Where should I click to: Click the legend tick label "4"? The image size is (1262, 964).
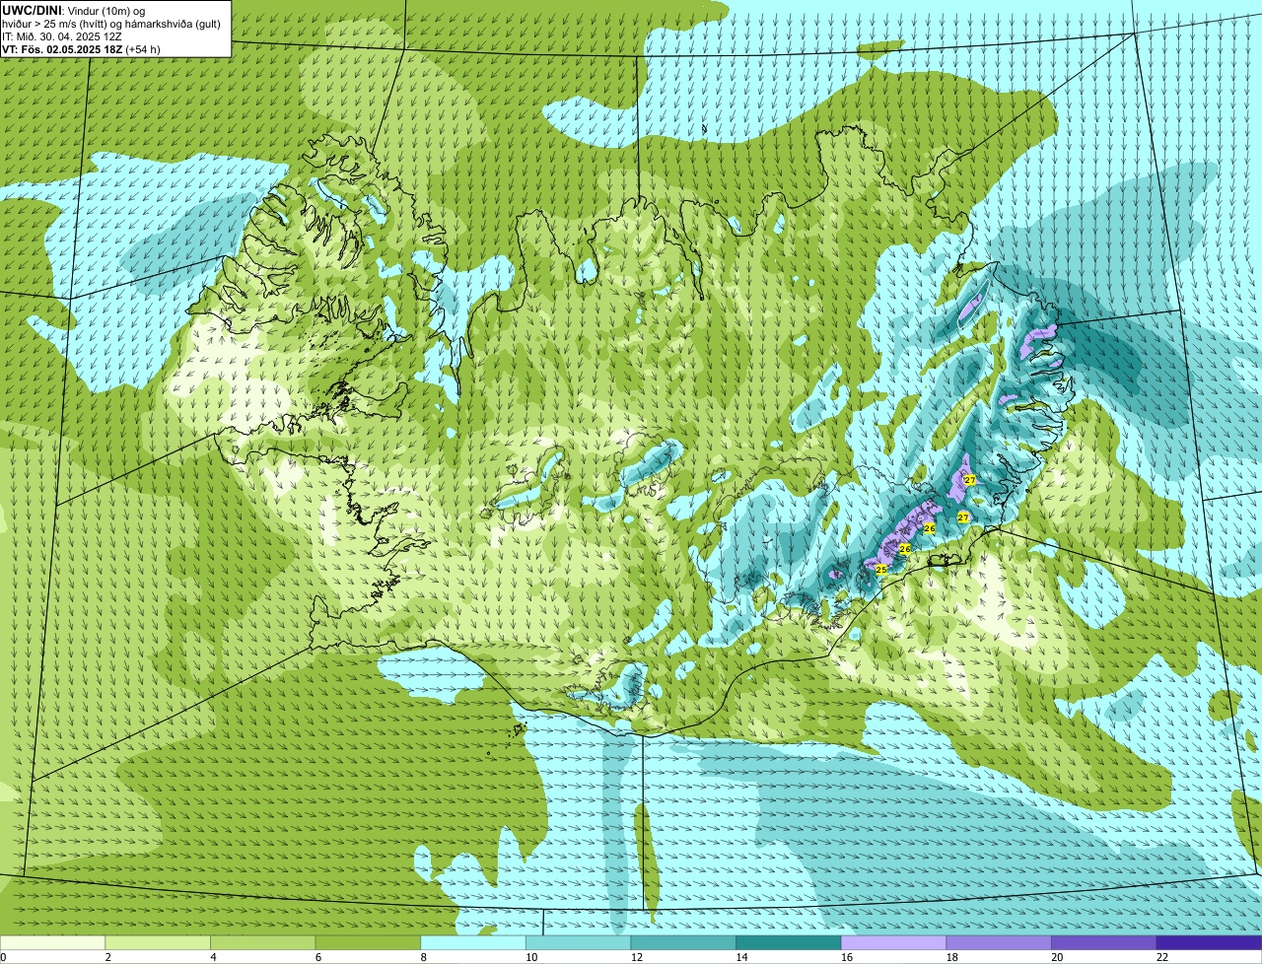[213, 957]
